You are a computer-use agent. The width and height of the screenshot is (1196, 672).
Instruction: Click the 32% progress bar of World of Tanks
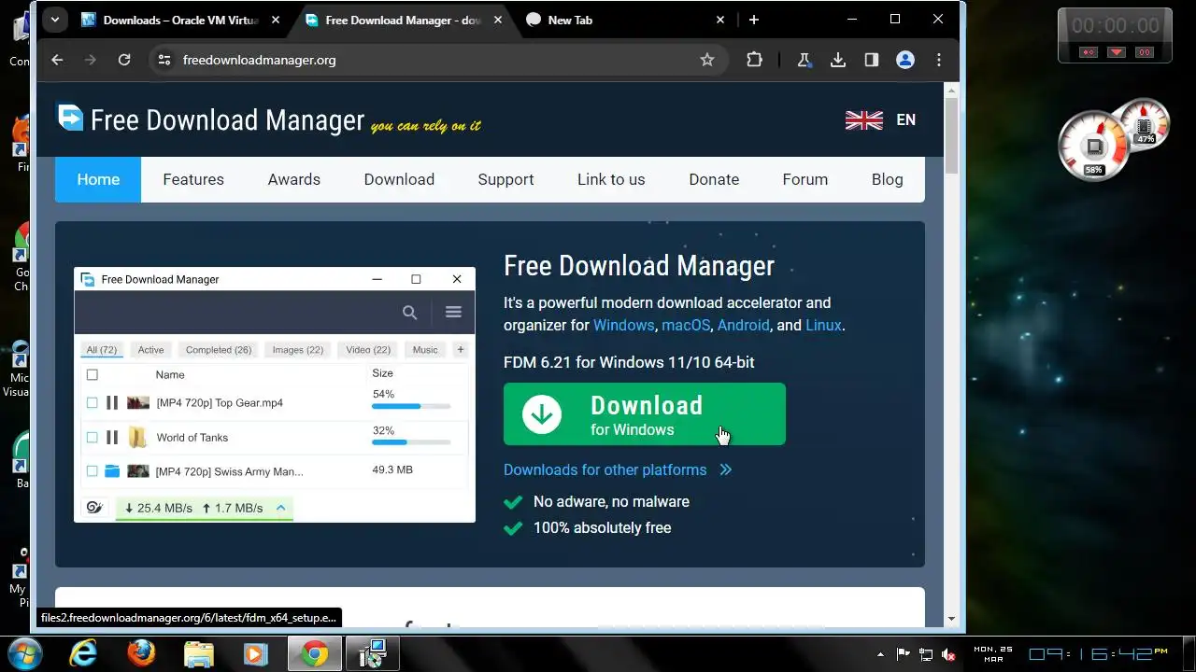pos(411,441)
